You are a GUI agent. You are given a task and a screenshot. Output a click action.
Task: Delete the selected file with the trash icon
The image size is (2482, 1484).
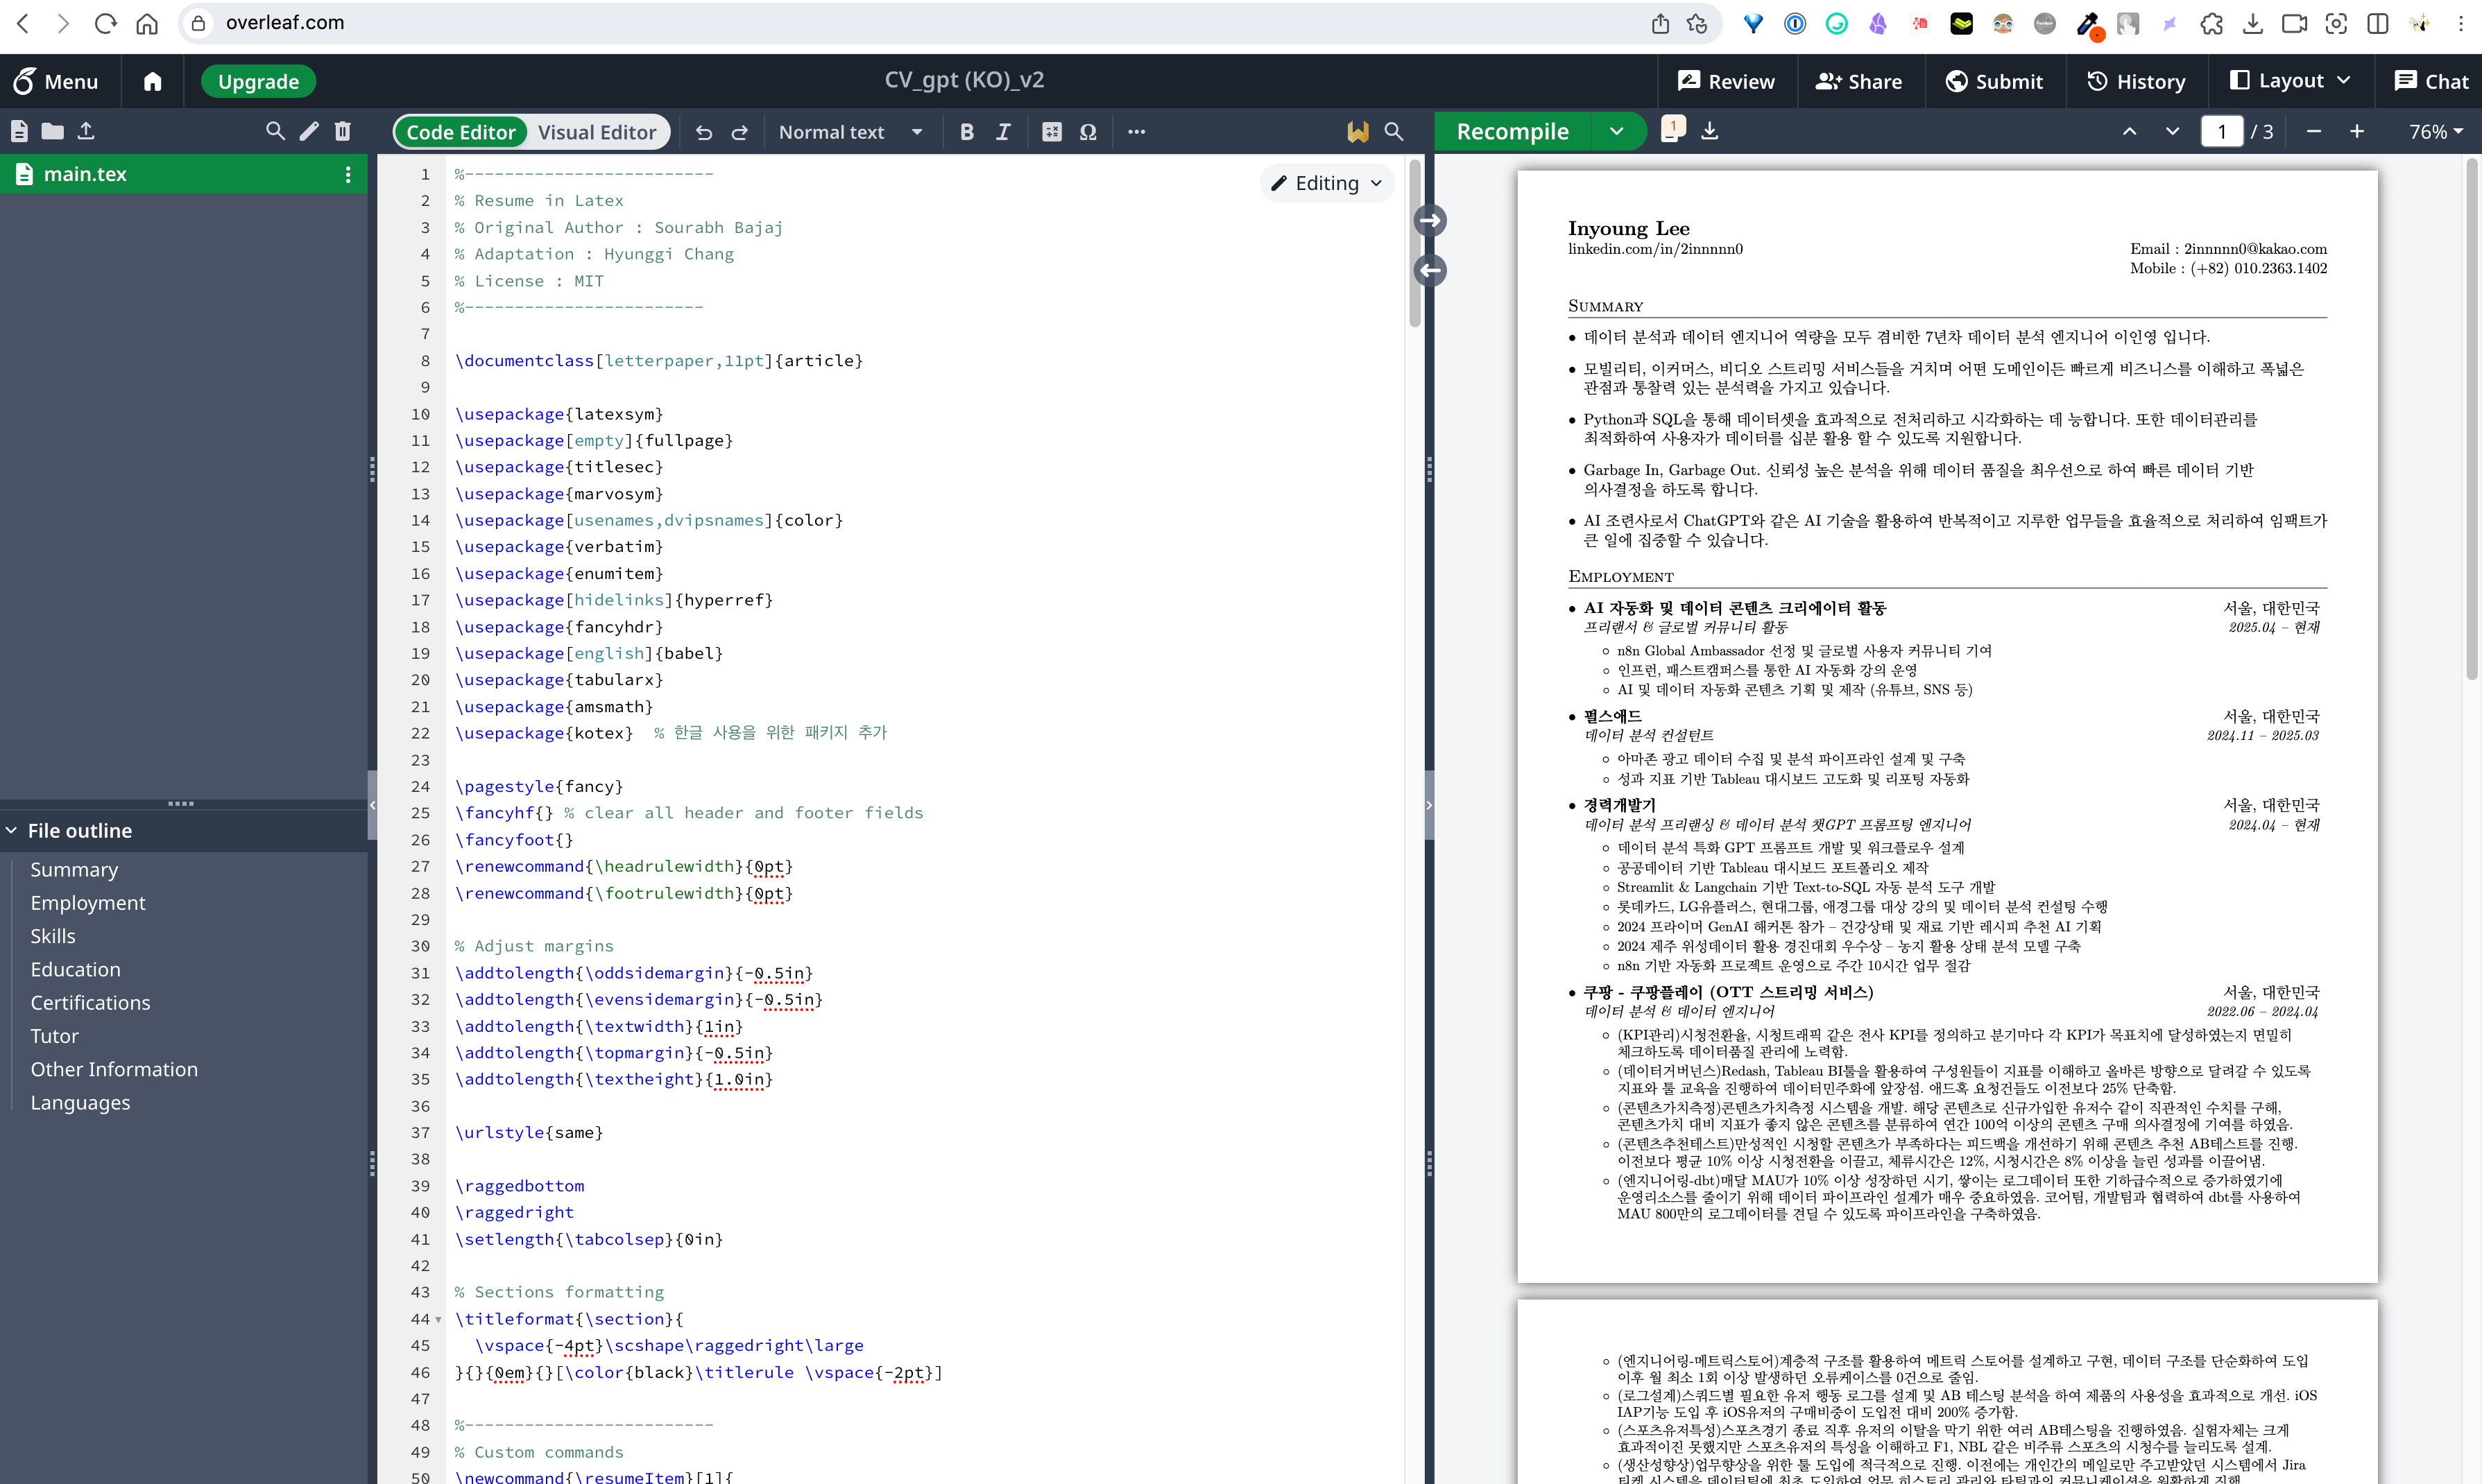tap(343, 131)
